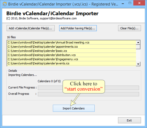Click the file list scroll down arrow
The height and width of the screenshot is (128, 147).
tap(138, 64)
